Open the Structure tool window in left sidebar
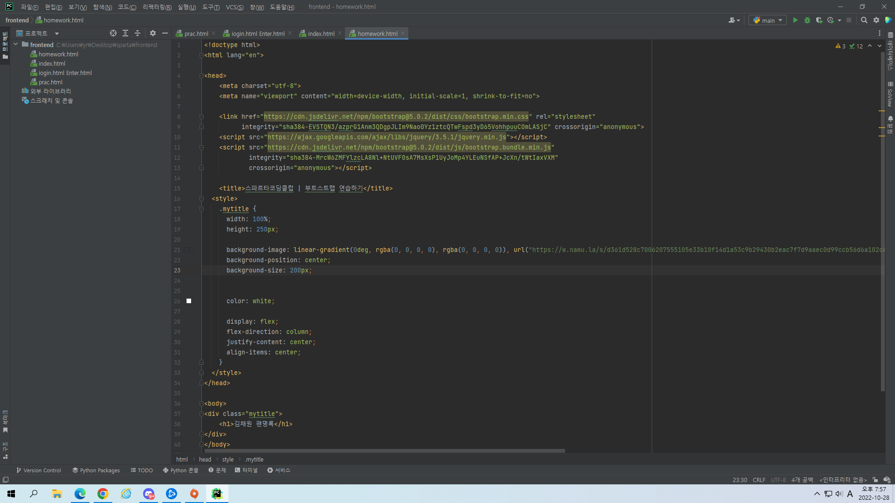Viewport: 895px width, 503px height. point(5,450)
